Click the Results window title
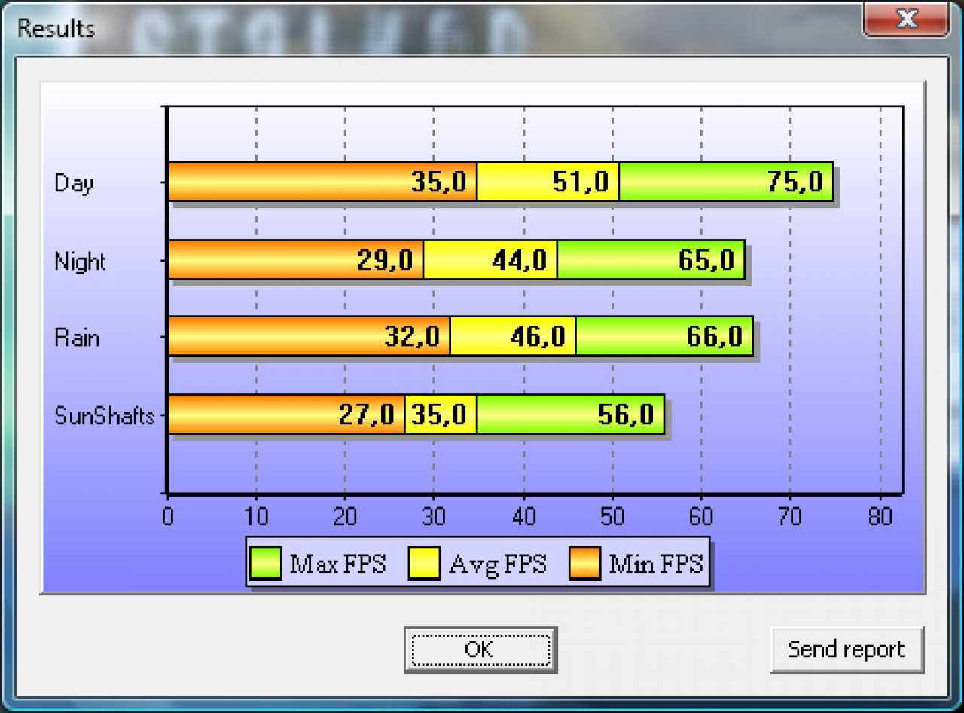Screen dimensions: 964x713 pos(56,29)
